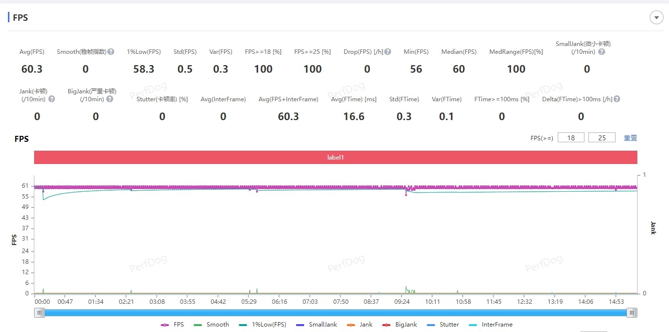Image resolution: width=669 pixels, height=332 pixels.
Task: Click right handle of time range slider
Action: [x=631, y=312]
